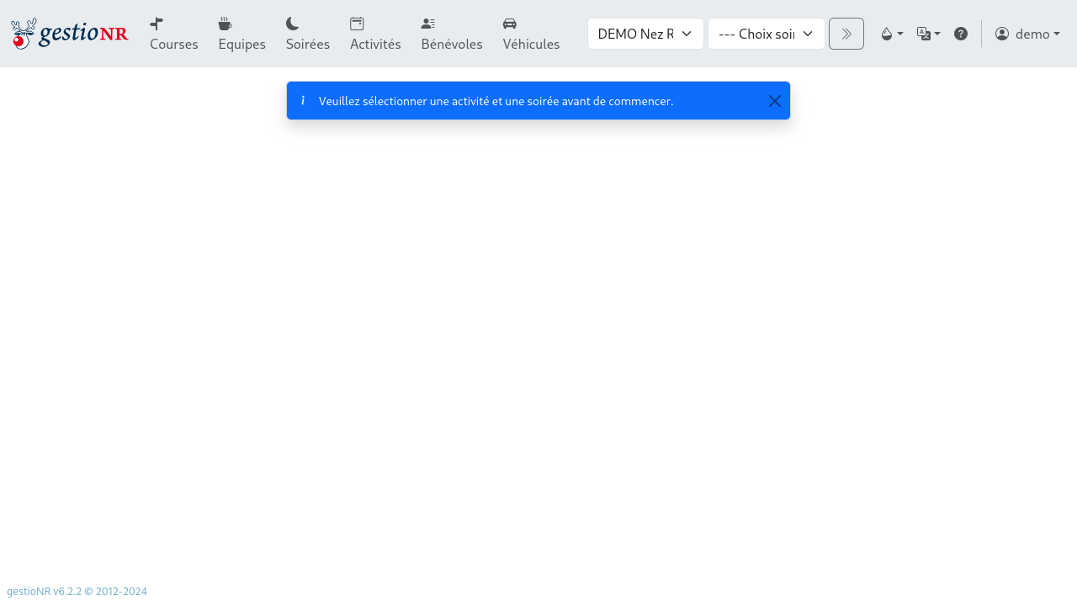Screen dimensions: 1077x606
Task: Click the info icon in the blue alert
Action: click(303, 101)
